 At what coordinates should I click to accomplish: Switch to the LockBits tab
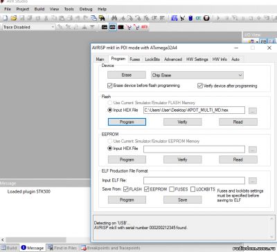pyautogui.click(x=152, y=59)
